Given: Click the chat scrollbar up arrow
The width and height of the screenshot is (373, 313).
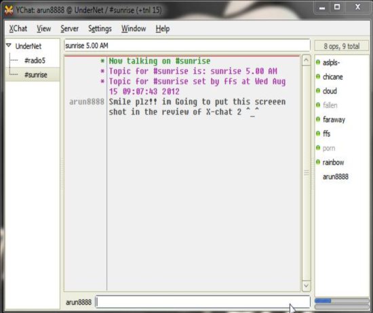Looking at the screenshot, I should 306,60.
